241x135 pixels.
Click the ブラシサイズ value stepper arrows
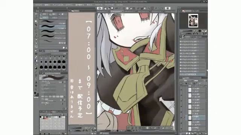pyautogui.click(x=63, y=82)
